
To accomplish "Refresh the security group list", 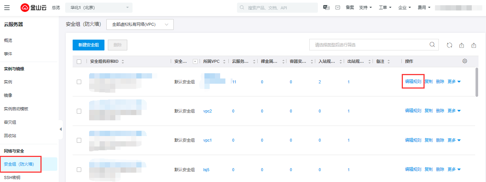I will point(449,45).
